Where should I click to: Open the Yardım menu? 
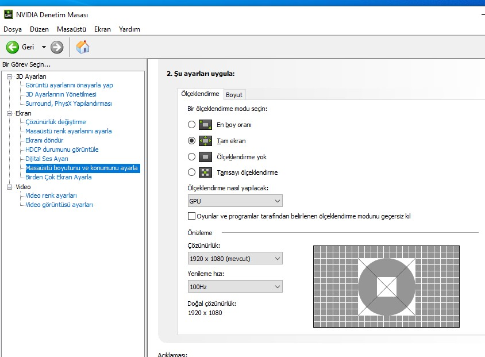pyautogui.click(x=129, y=29)
